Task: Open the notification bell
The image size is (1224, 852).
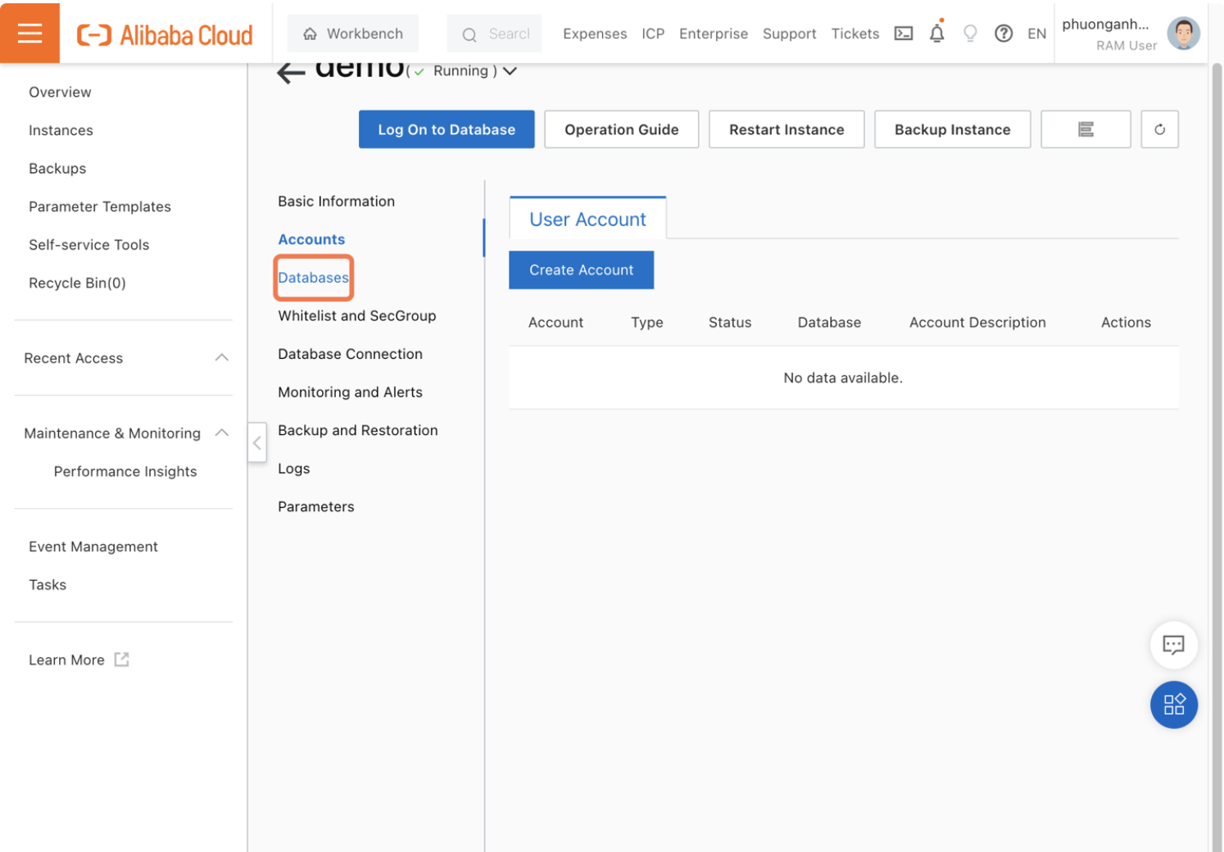Action: pos(936,34)
